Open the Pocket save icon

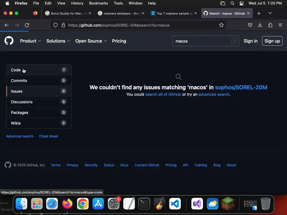point(250,25)
